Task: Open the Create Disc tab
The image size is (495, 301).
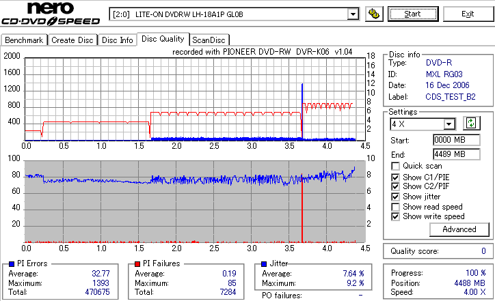Action: [72, 40]
